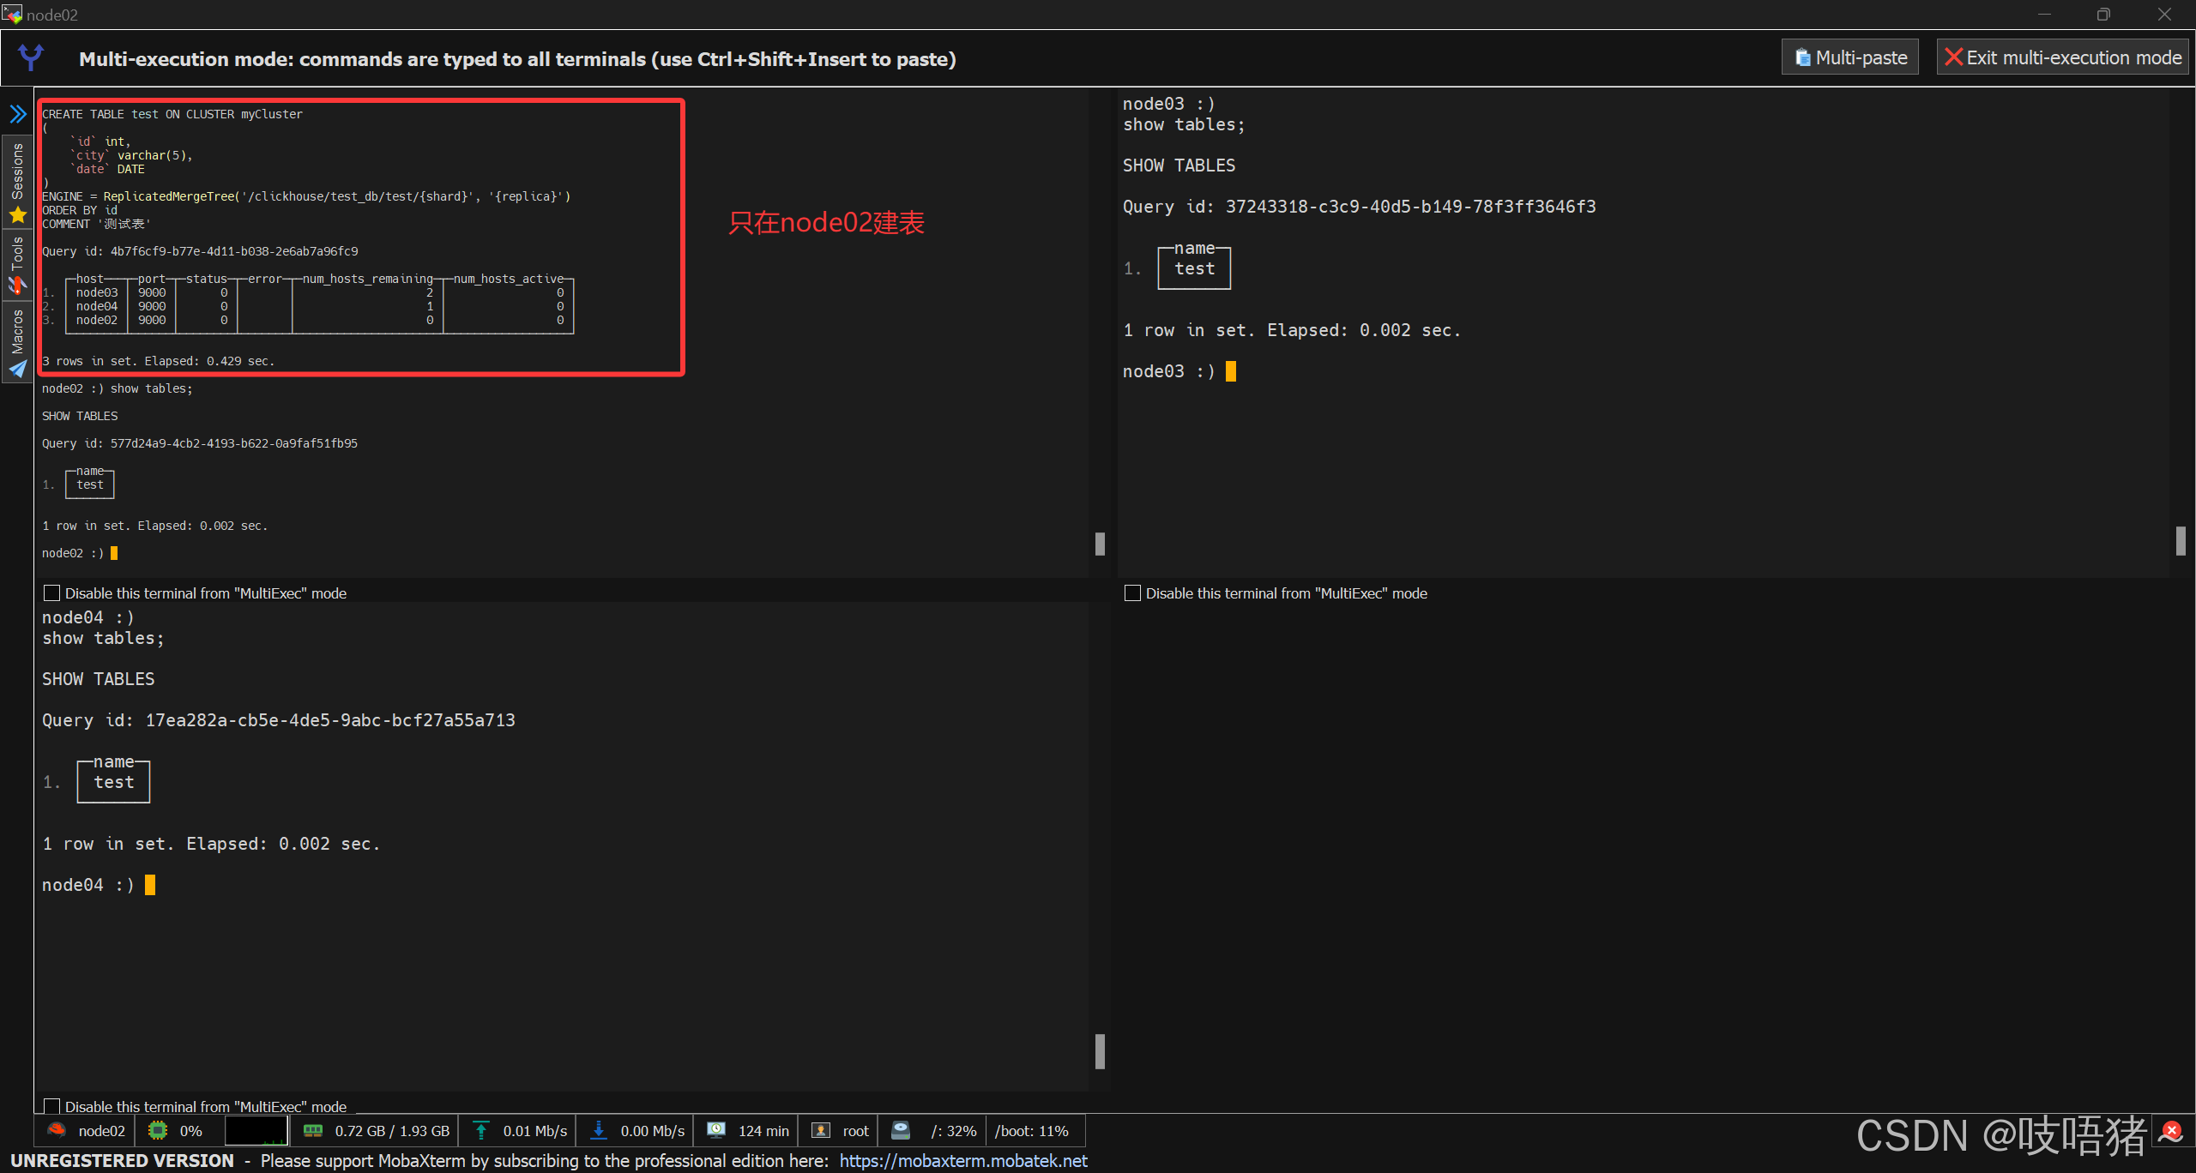The image size is (2196, 1173).
Task: Disable node02 terminal from MultiExec mode
Action: (52, 593)
